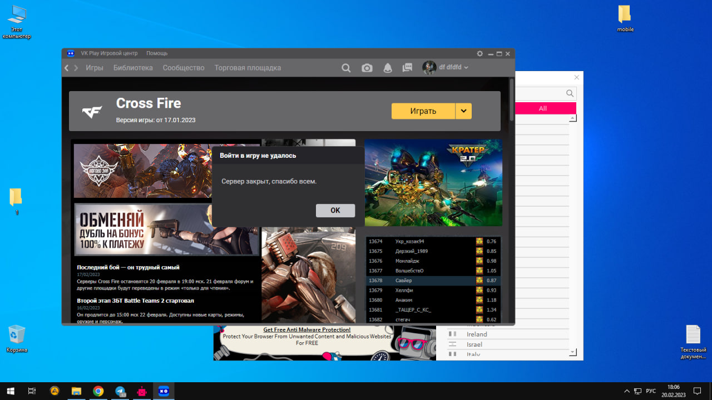712x400 pixels.
Task: Select the pink All tab in white window
Action: (x=543, y=108)
